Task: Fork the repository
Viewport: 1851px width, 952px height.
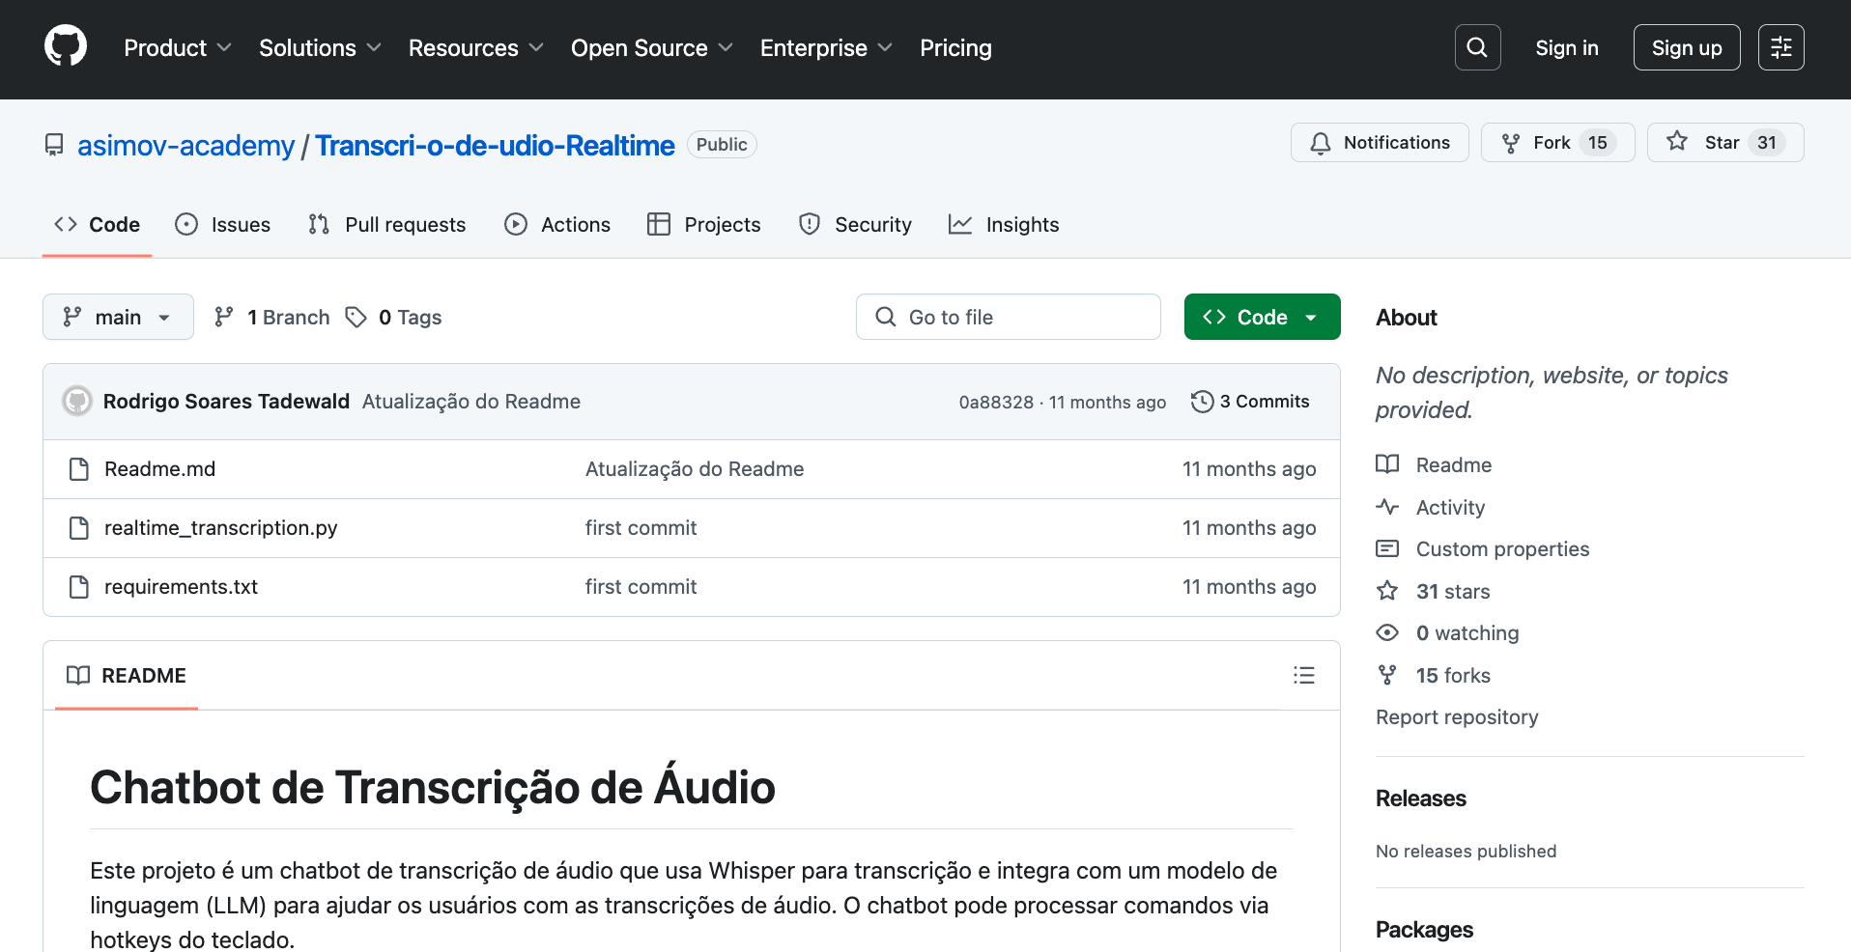Action: pos(1556,143)
